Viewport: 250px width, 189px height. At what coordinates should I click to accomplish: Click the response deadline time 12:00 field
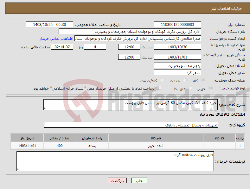pyautogui.click(x=129, y=47)
